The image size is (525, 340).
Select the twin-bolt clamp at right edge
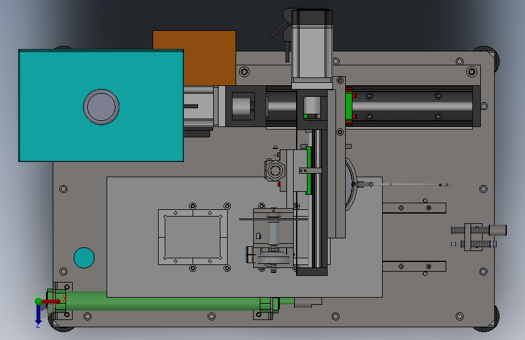click(478, 237)
